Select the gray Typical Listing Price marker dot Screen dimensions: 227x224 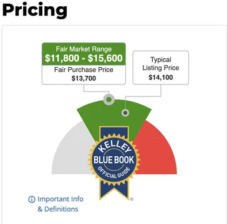tap(125, 113)
